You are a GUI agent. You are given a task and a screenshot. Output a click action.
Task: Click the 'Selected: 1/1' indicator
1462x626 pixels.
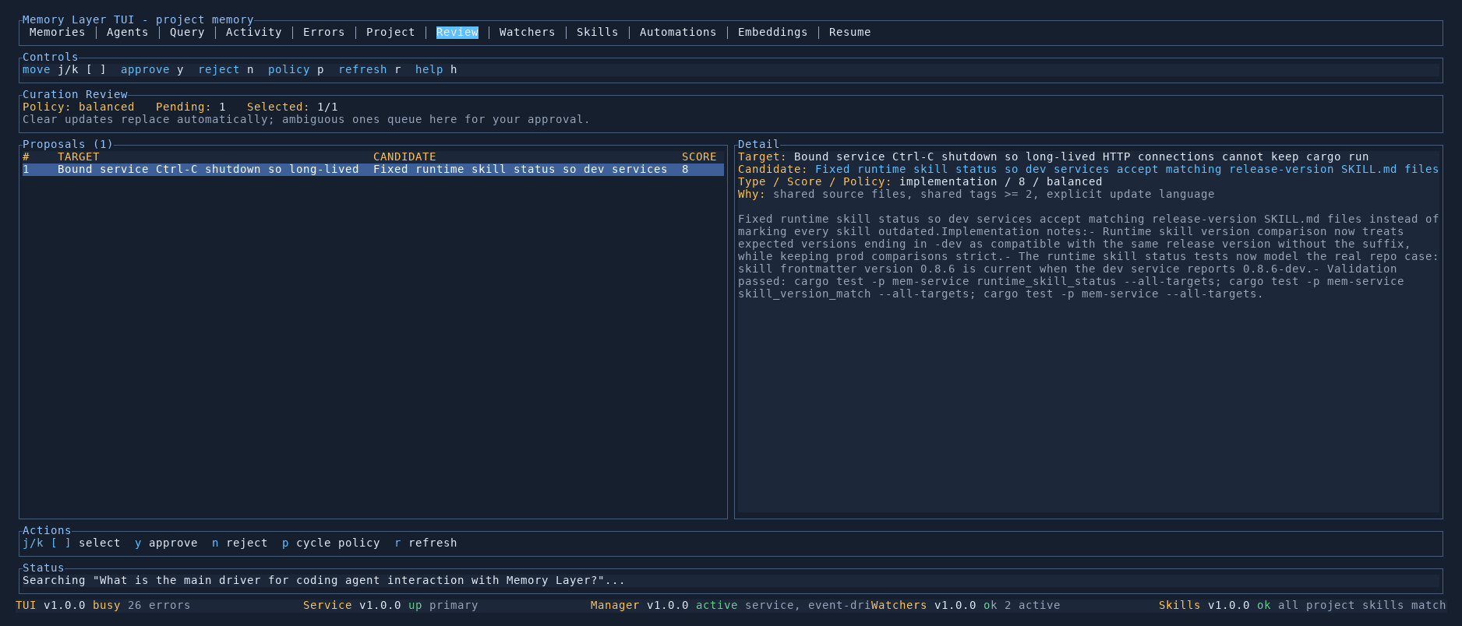292,107
